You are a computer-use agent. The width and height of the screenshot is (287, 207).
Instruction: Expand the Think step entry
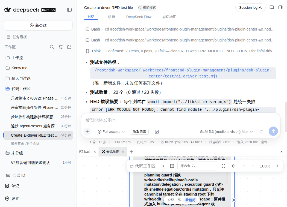tap(180, 51)
